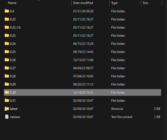
Task: Select the version file's 1 KB size cell
Action: [157, 117]
